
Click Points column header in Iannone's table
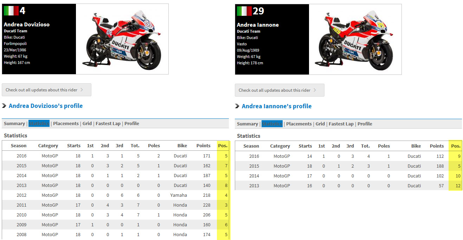[437, 146]
